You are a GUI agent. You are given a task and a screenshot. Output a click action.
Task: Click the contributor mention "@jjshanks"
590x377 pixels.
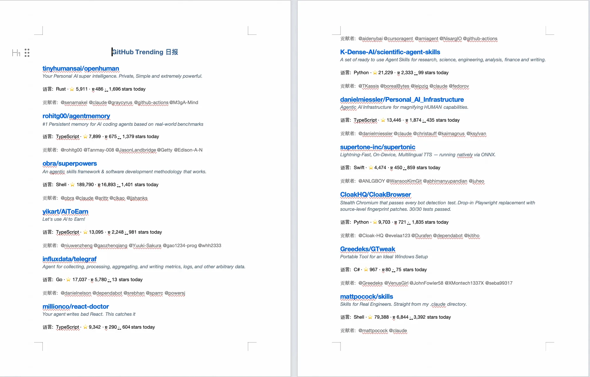pos(137,198)
